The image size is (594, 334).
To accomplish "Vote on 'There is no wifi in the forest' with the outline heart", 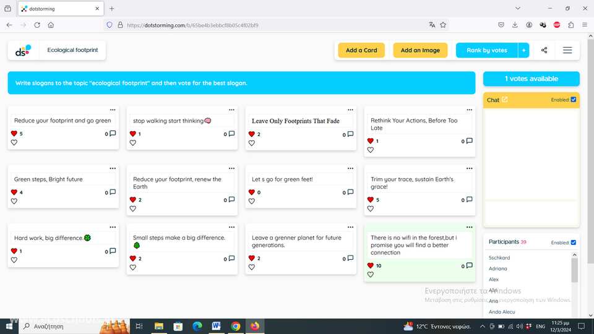I will pos(371,275).
